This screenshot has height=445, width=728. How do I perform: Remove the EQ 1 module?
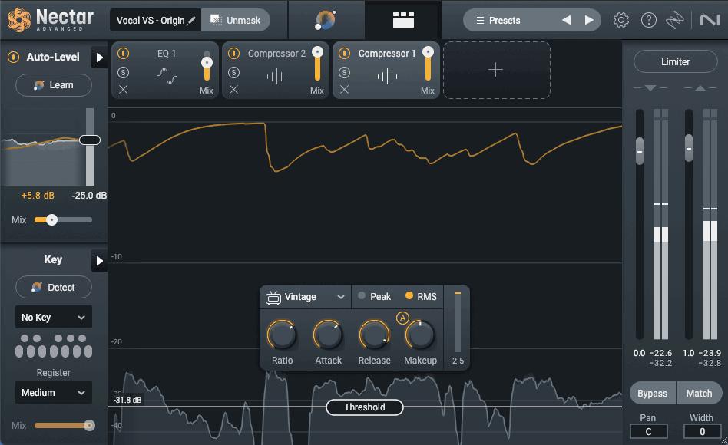pyautogui.click(x=123, y=90)
